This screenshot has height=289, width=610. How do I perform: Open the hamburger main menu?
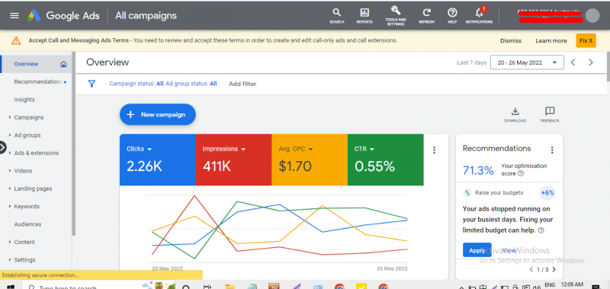click(14, 15)
